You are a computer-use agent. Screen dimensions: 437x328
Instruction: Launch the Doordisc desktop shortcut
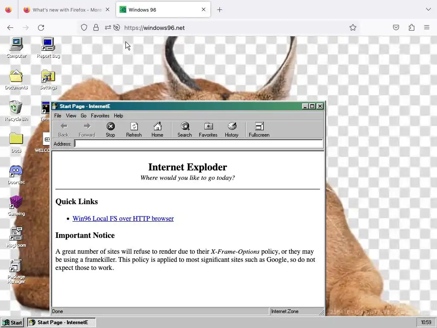click(16, 174)
